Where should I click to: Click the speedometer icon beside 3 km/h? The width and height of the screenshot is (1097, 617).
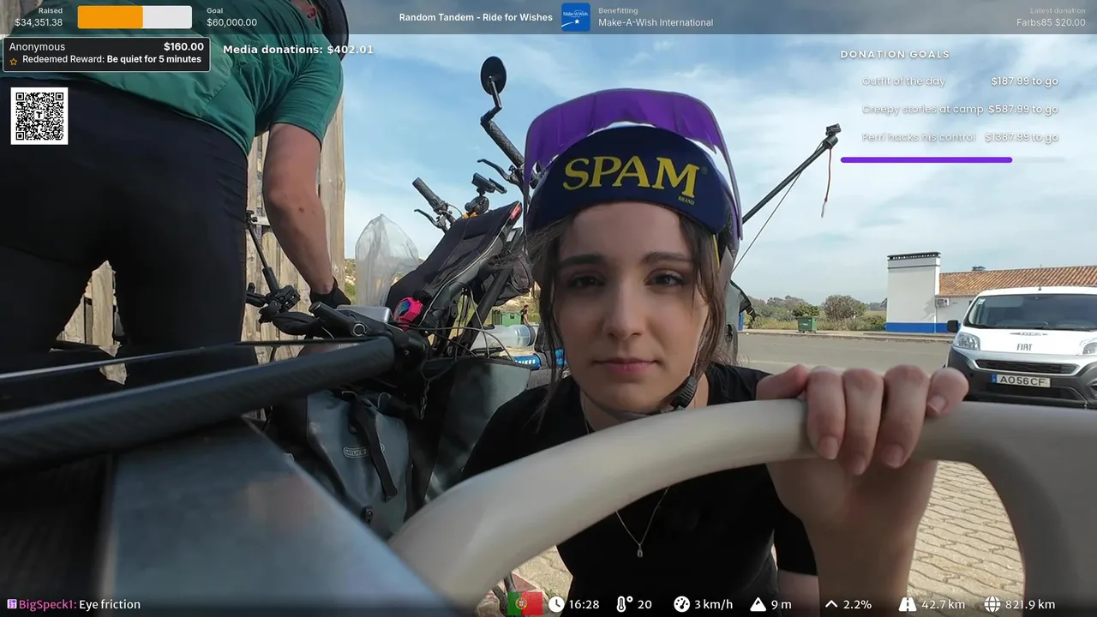pos(681,604)
